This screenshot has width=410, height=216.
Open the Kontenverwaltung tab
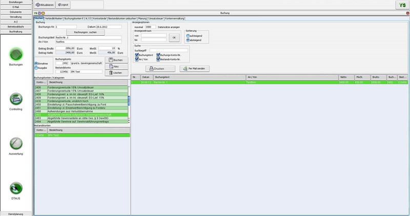[175, 18]
